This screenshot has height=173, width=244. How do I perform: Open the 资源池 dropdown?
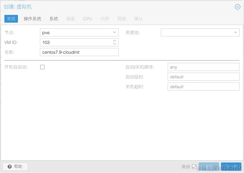(236, 32)
